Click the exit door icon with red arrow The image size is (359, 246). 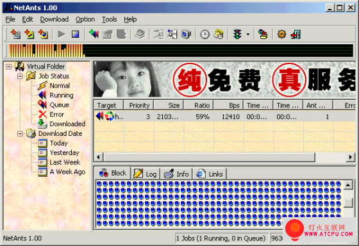(296, 35)
